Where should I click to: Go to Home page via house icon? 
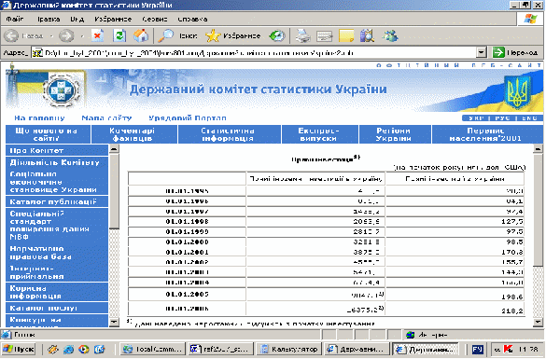(141, 35)
